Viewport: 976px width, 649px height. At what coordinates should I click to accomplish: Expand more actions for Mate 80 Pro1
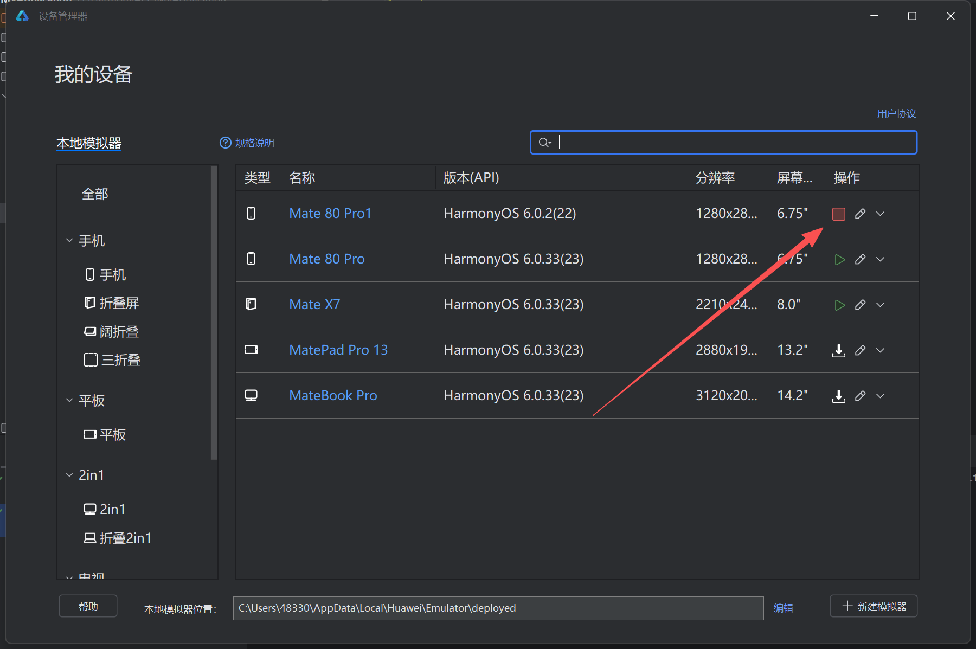881,214
